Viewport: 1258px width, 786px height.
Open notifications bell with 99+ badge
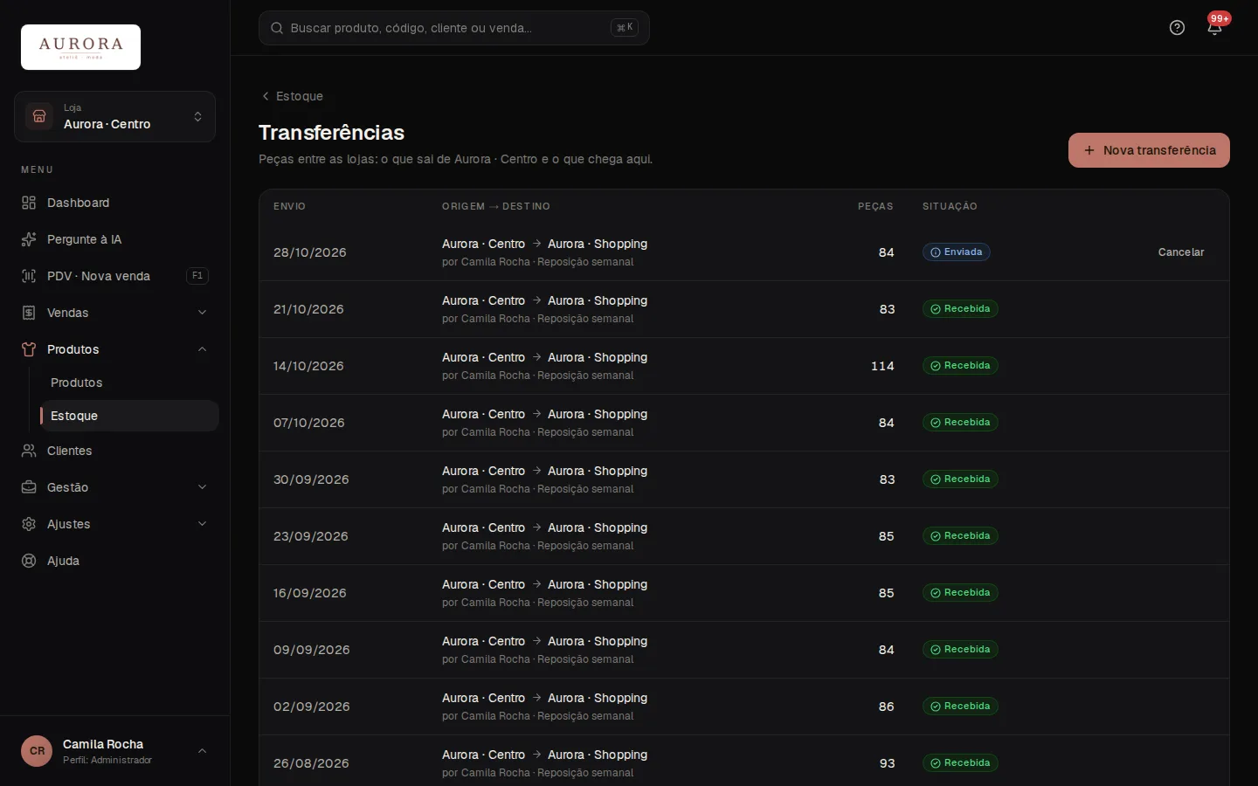tap(1214, 27)
